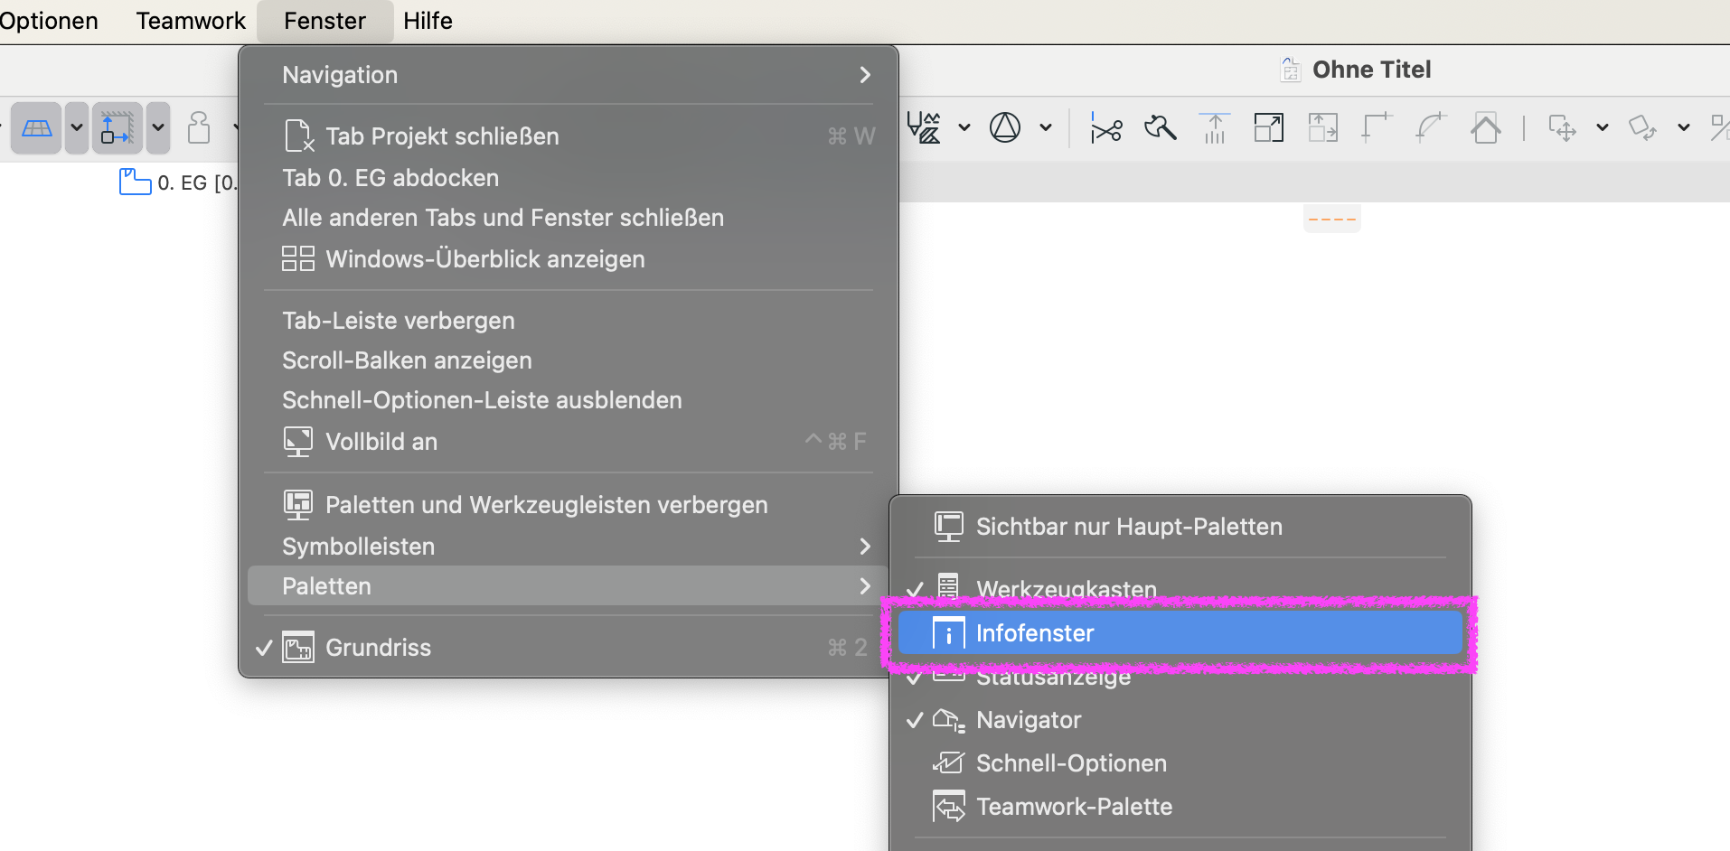Click the box with arrows icon
The height and width of the screenshot is (851, 1730).
click(x=1323, y=128)
